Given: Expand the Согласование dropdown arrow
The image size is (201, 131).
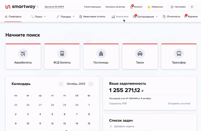Looking at the screenshot, I should 157,17.
